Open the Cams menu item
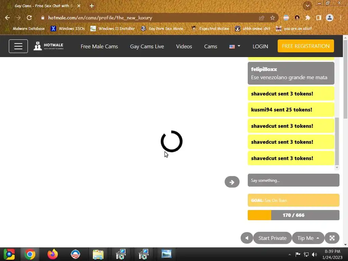348x261 pixels. 211,46
